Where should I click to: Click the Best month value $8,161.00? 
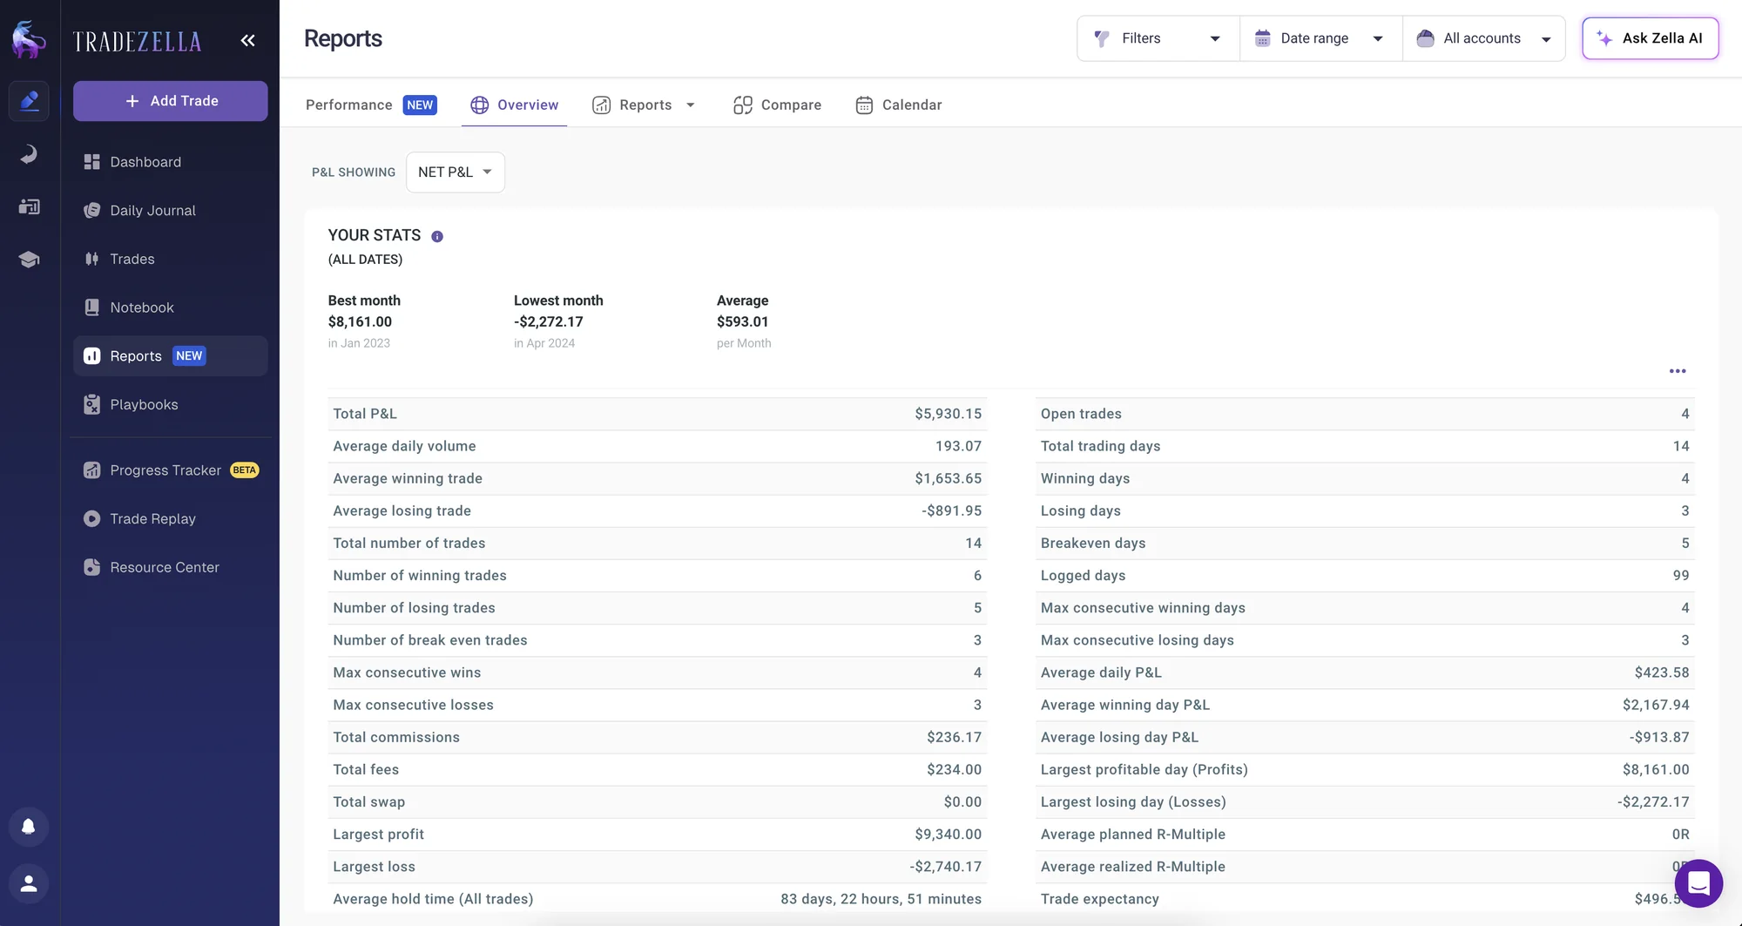[360, 321]
